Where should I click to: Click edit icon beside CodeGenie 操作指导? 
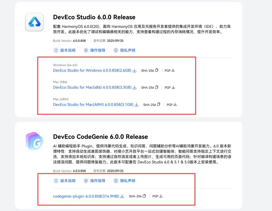click(86, 181)
